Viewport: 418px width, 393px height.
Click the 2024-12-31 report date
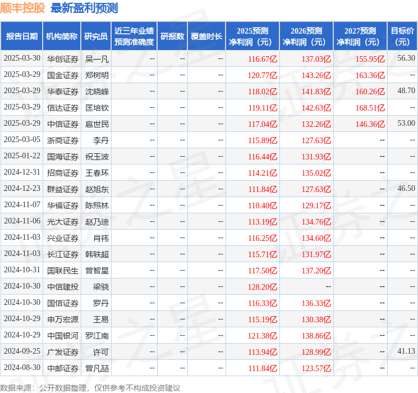[x=22, y=172]
